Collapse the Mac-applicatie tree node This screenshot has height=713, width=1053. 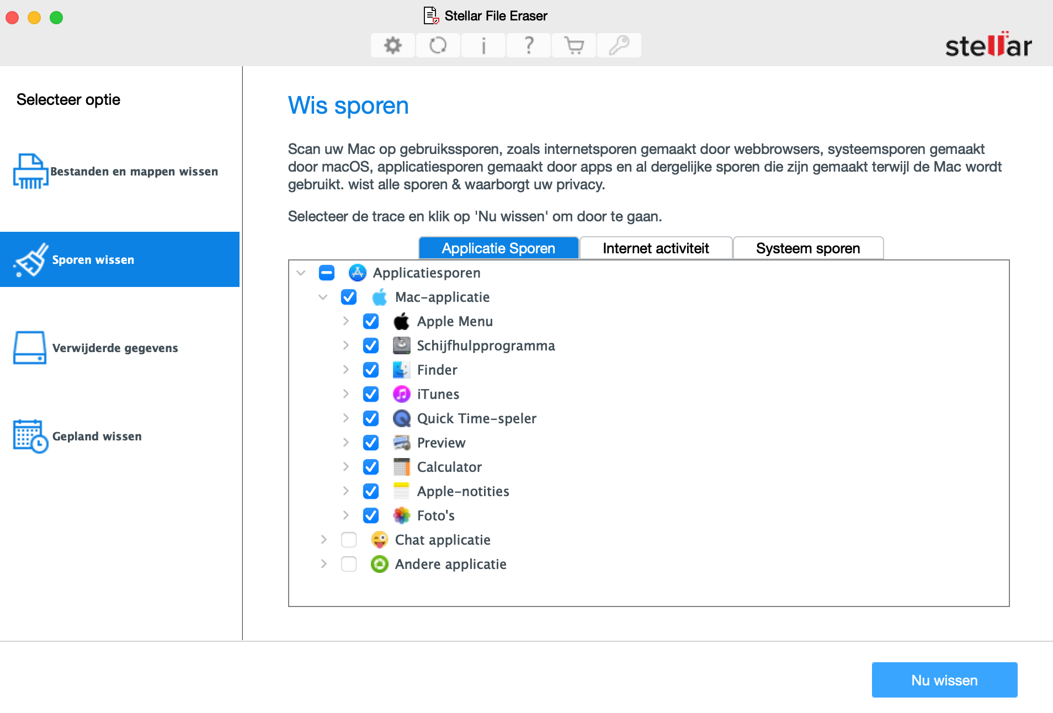click(323, 297)
